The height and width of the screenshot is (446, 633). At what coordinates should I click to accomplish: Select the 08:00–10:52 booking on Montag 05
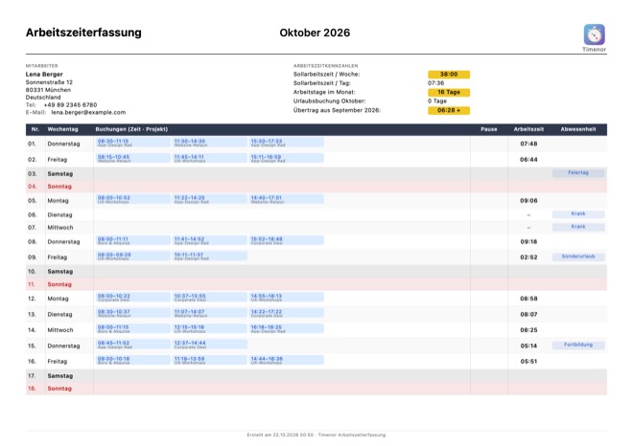pos(133,199)
